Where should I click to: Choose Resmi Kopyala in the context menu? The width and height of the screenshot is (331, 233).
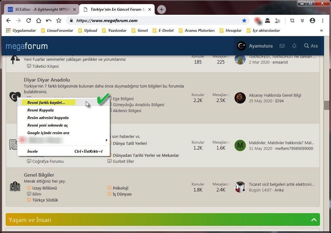pyautogui.click(x=63, y=110)
